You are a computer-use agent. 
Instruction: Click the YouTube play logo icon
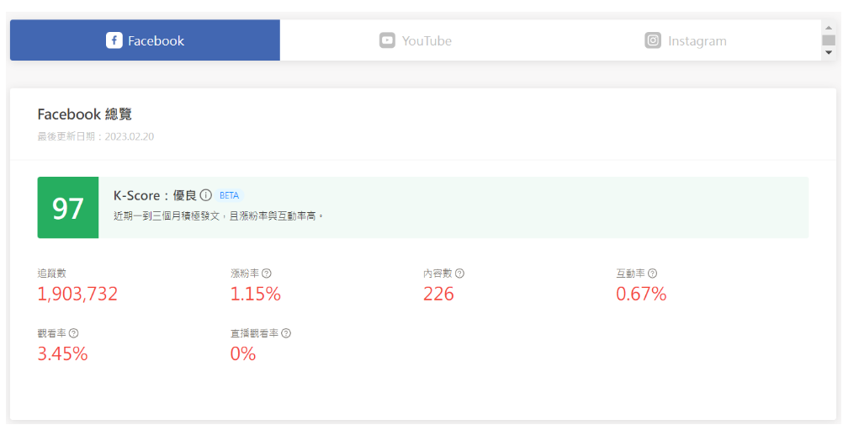pyautogui.click(x=387, y=40)
